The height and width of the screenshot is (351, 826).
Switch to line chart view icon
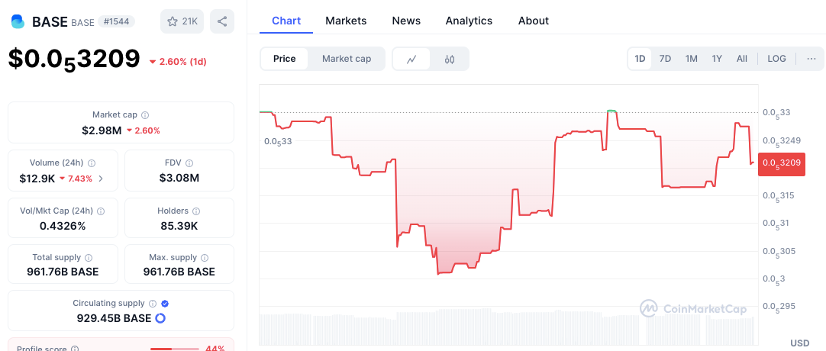(x=412, y=59)
